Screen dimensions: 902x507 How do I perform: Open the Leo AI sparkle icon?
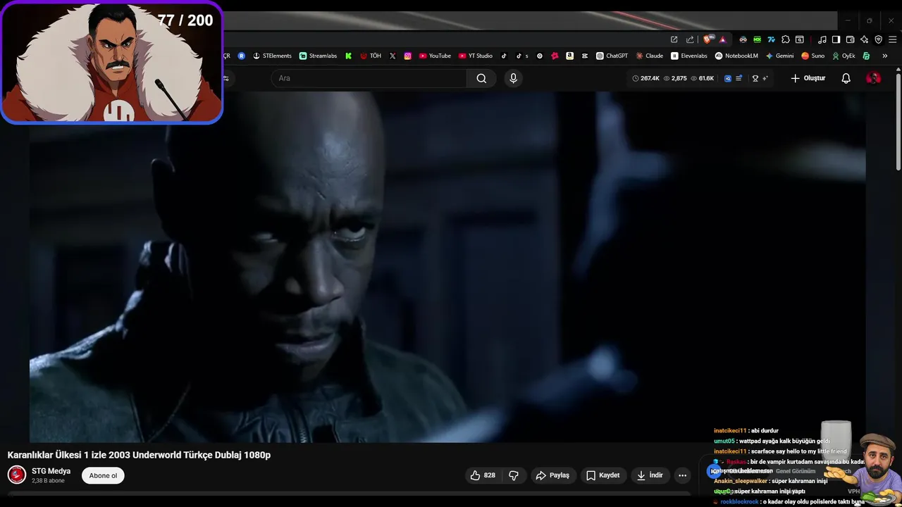click(864, 39)
